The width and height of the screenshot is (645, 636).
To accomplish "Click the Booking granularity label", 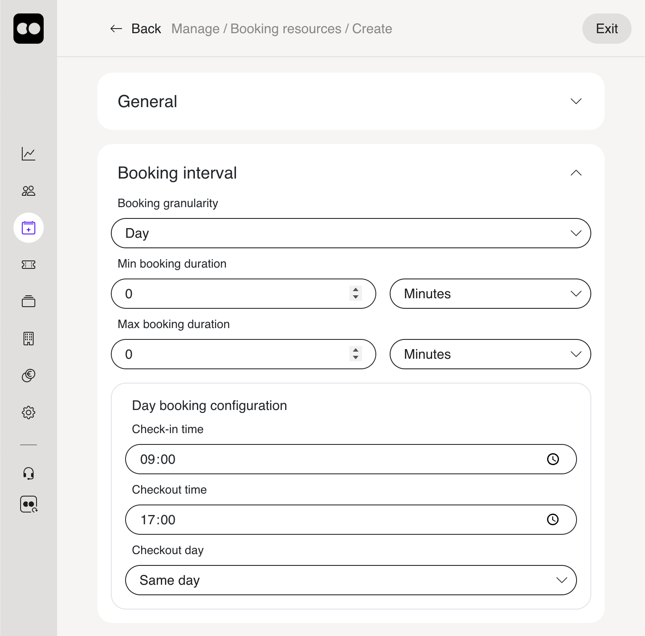I will click(168, 203).
